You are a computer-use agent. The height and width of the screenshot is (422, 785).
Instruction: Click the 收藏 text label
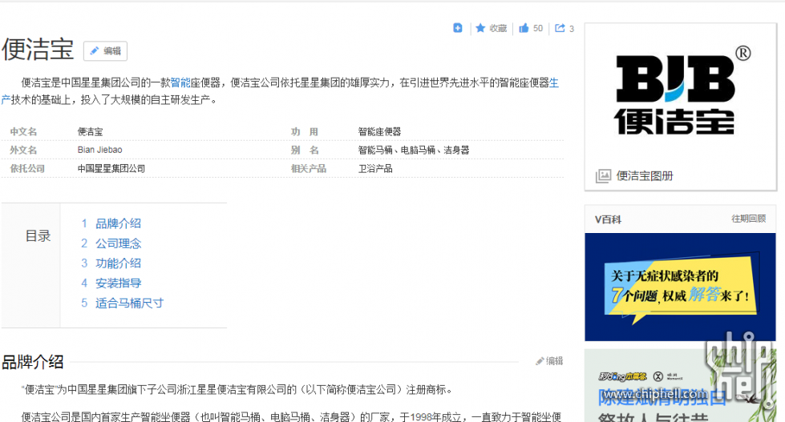[x=498, y=29]
